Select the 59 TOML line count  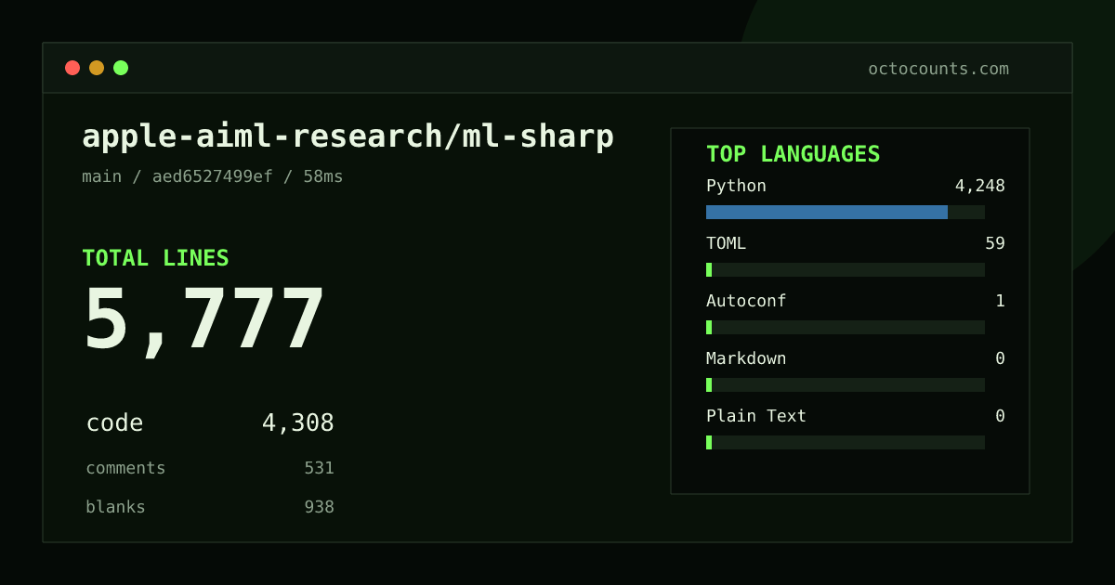click(x=995, y=243)
